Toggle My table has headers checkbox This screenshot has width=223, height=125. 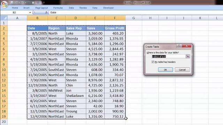coord(153,62)
